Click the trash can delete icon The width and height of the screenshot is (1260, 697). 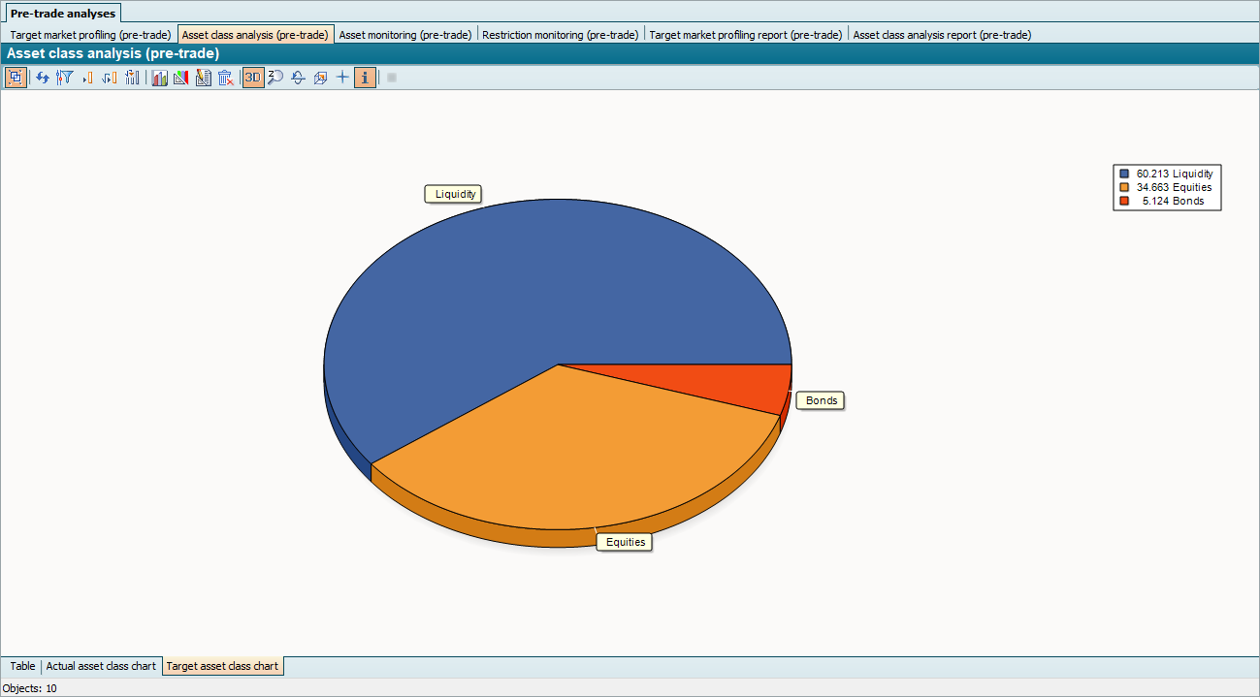click(225, 78)
